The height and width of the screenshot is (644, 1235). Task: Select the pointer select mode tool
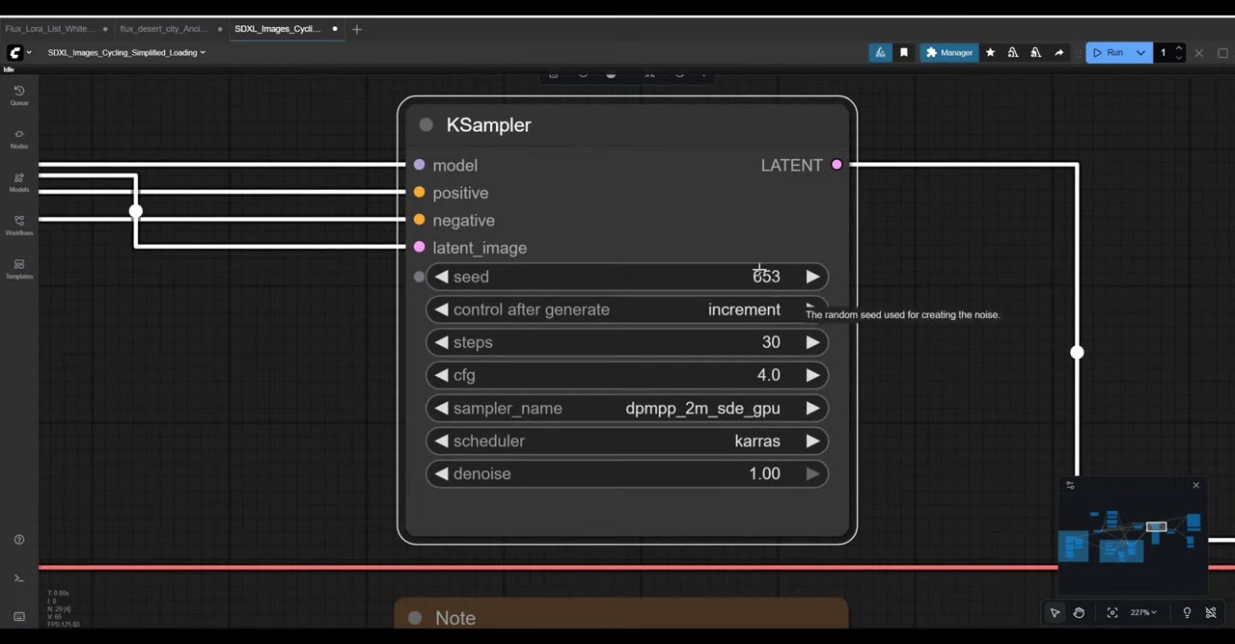point(1055,612)
